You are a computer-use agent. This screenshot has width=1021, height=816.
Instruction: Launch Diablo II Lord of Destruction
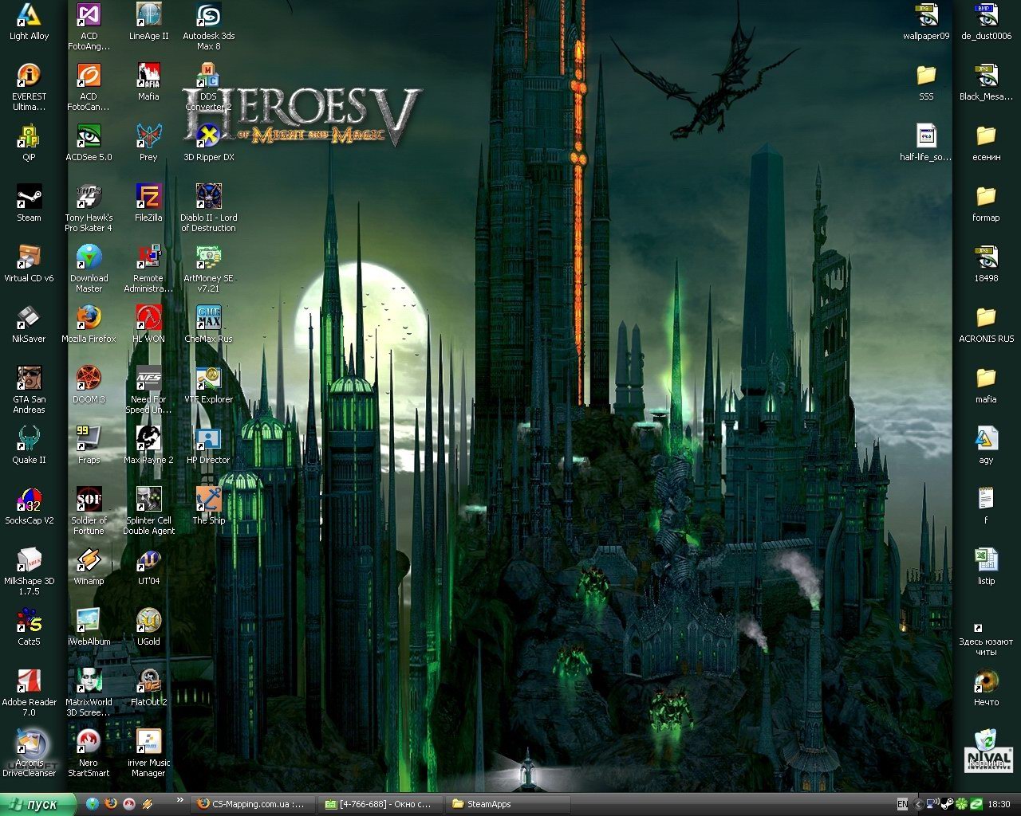pos(208,198)
